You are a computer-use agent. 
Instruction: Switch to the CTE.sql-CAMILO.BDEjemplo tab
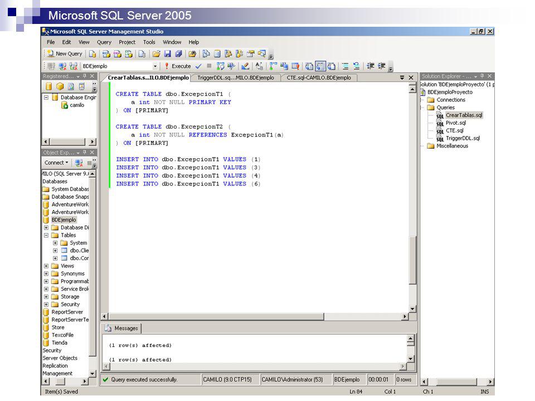[319, 78]
